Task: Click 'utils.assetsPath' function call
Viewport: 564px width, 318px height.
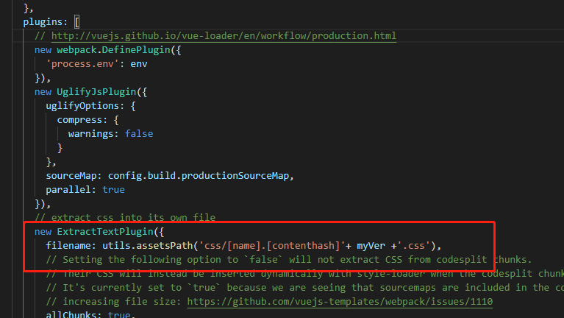Action: [x=148, y=246]
